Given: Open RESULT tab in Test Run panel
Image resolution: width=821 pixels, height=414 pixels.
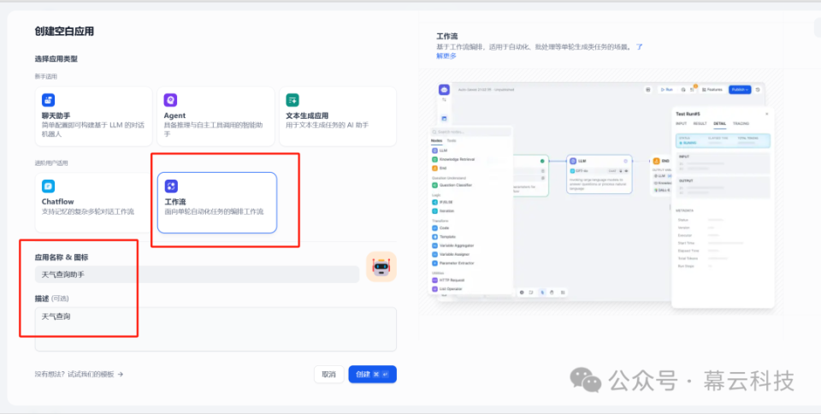Looking at the screenshot, I should pyautogui.click(x=700, y=123).
